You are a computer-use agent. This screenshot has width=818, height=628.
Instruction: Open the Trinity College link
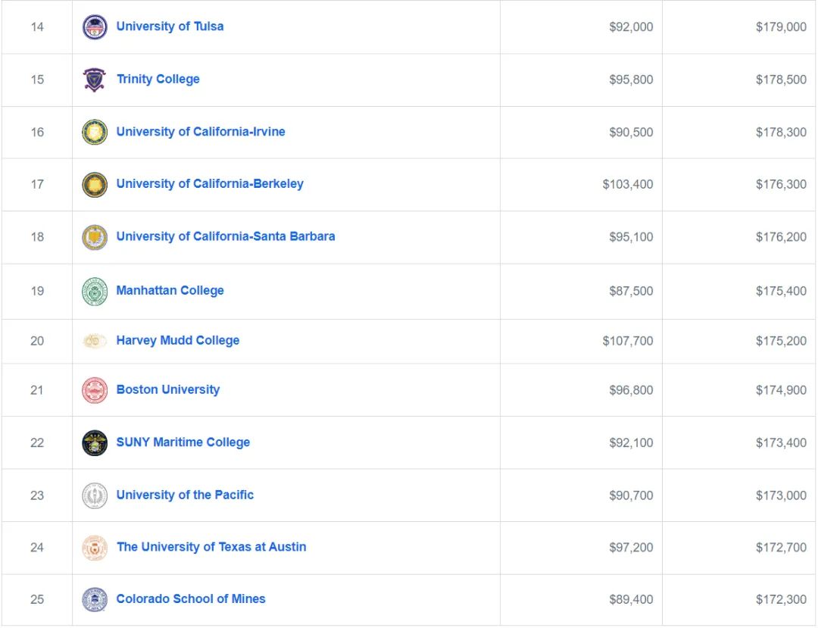(158, 80)
